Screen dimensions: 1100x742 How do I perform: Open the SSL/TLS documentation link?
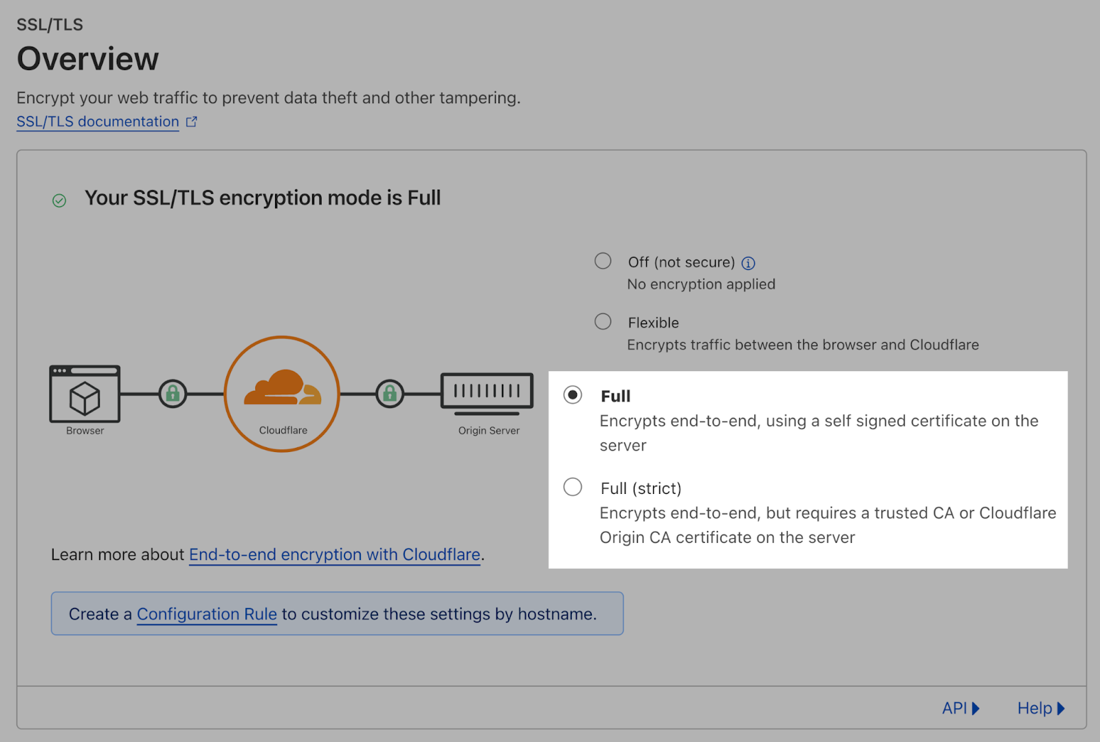(97, 121)
